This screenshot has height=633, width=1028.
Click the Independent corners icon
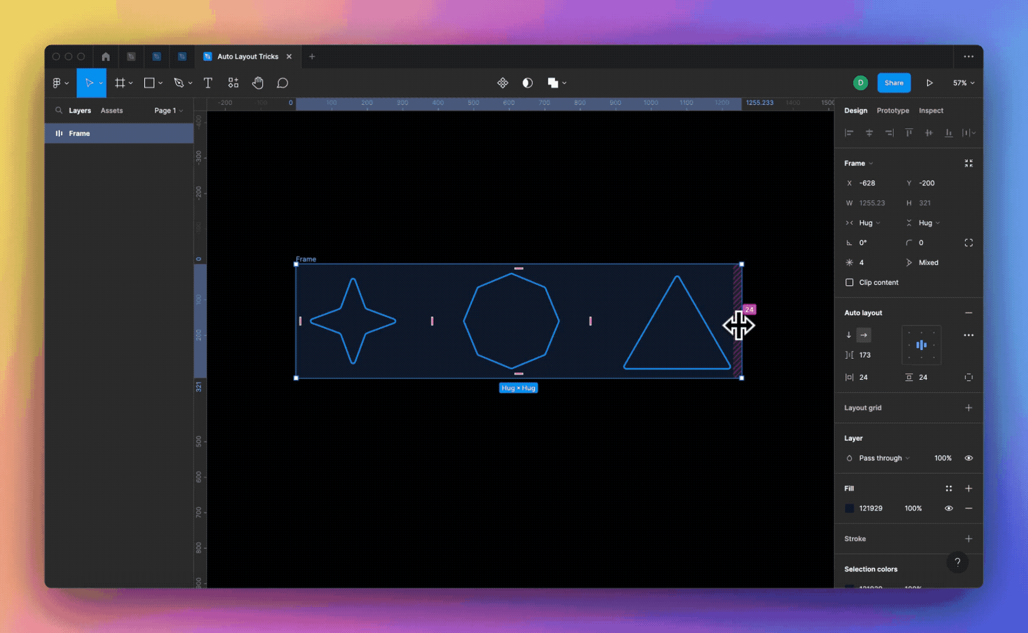[969, 243]
